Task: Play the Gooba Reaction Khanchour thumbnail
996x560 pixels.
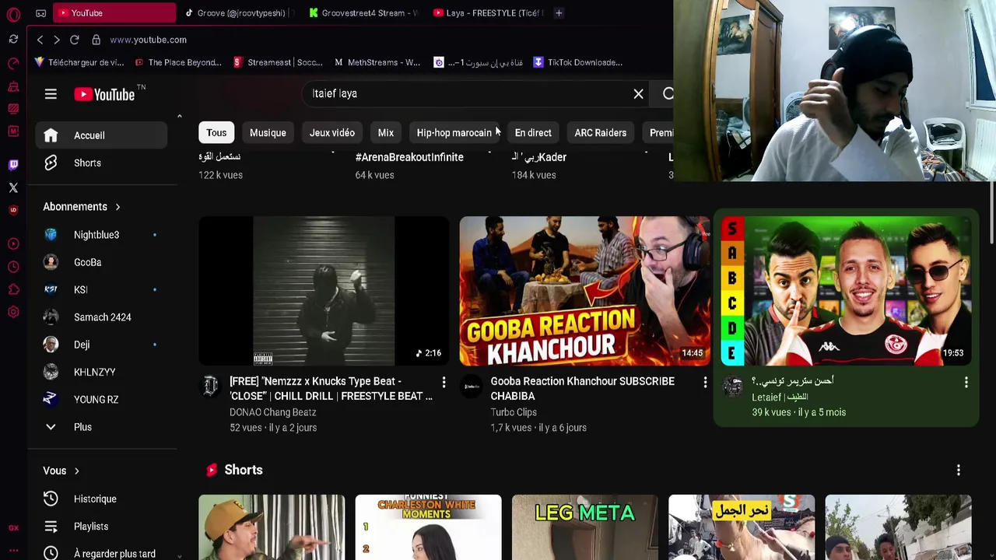Action: pos(584,291)
